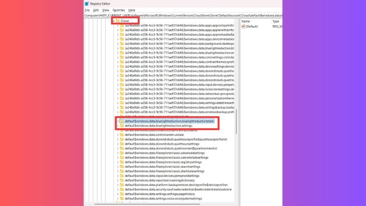Open the File menu
Image resolution: width=366 pixels, height=206 pixels.
(87, 10)
